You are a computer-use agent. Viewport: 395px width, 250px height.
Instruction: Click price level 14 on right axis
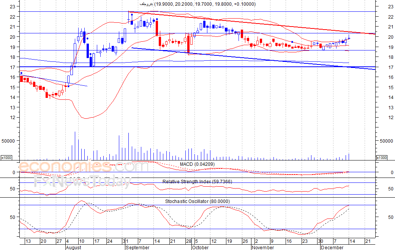click(x=391, y=97)
